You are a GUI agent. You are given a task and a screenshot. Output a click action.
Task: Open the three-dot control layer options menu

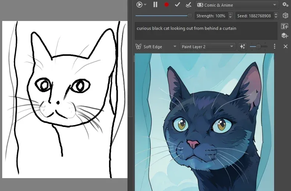(274, 47)
